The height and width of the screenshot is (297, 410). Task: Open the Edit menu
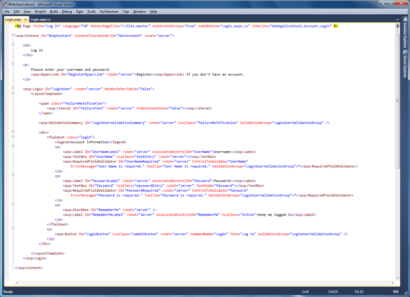click(x=17, y=11)
